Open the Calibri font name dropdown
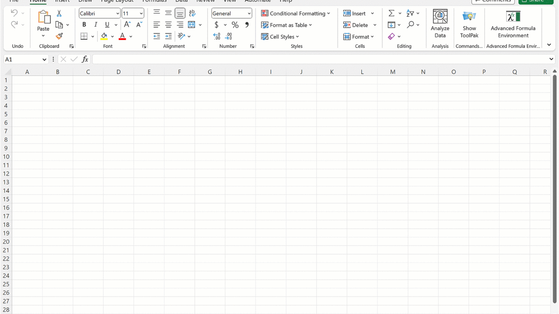This screenshot has height=314, width=559. pyautogui.click(x=117, y=14)
